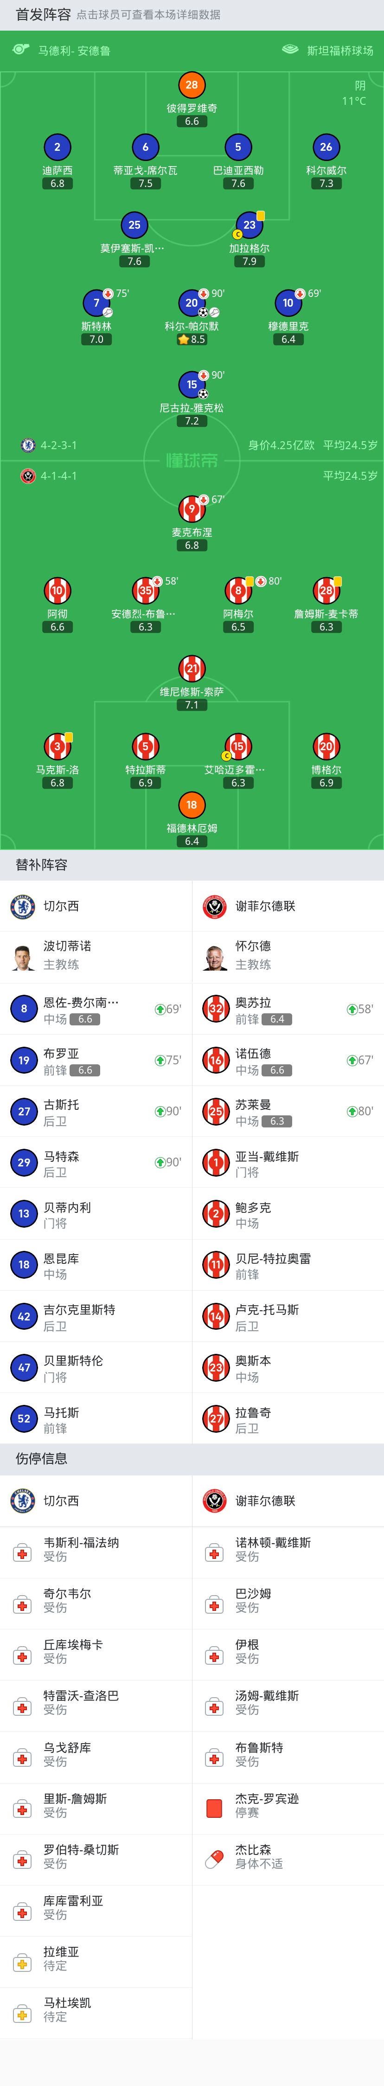
Task: Open Sheffield player 9 麦克布滕 jersey icon
Action: pyautogui.click(x=191, y=509)
